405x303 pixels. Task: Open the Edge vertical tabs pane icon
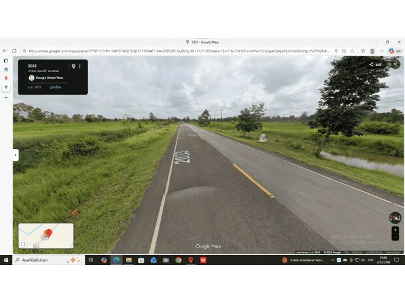point(6,61)
